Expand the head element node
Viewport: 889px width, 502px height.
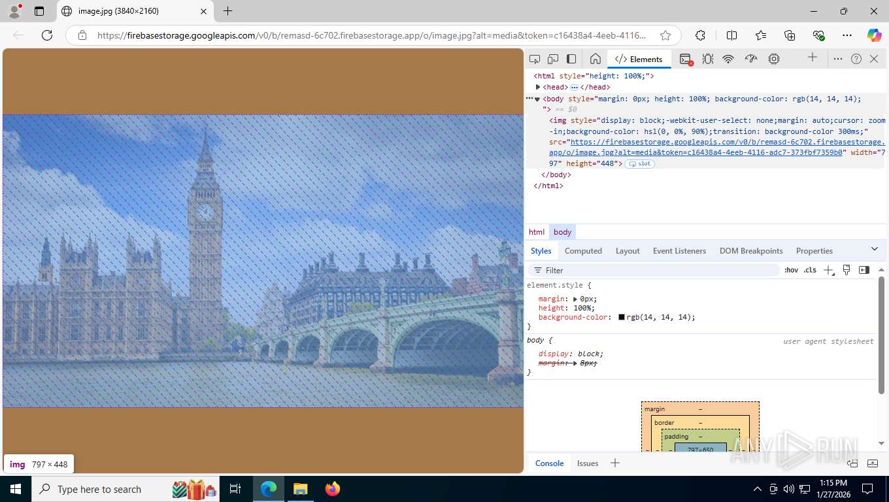tap(538, 87)
